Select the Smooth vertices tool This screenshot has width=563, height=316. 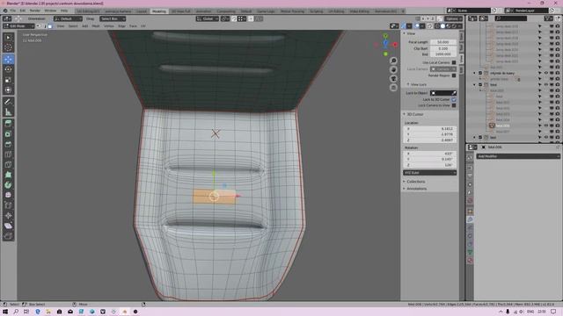[8, 195]
